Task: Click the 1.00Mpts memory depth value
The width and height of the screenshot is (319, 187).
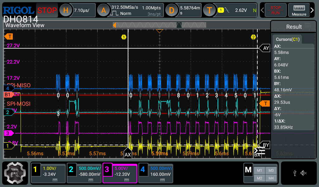Action: click(151, 8)
